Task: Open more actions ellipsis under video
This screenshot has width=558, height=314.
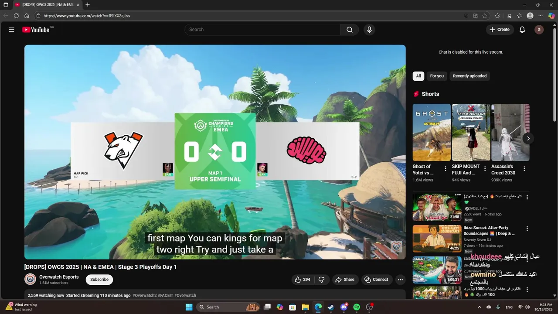Action: (400, 280)
